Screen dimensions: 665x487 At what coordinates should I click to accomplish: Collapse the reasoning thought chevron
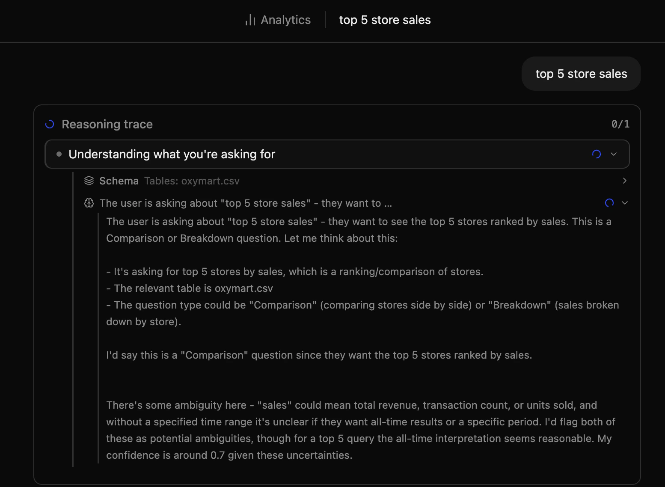[x=625, y=203]
